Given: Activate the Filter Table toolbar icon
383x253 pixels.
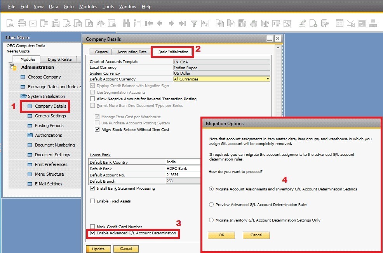Looking at the screenshot, I should point(194,23).
